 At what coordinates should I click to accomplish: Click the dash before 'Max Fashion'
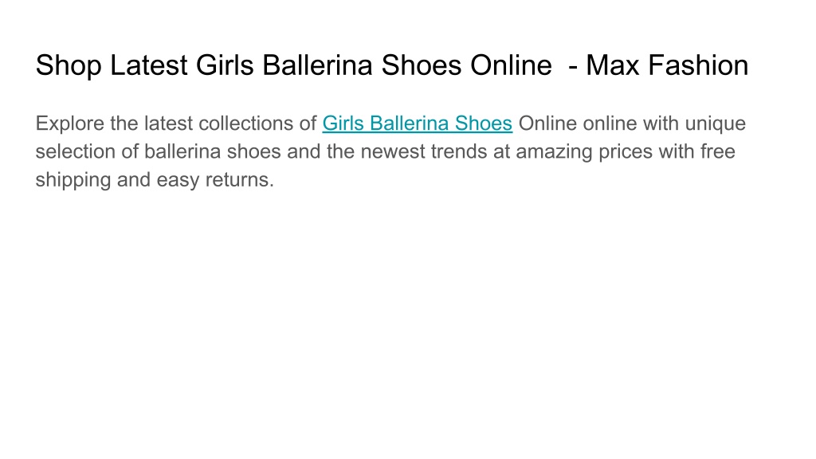click(x=573, y=69)
